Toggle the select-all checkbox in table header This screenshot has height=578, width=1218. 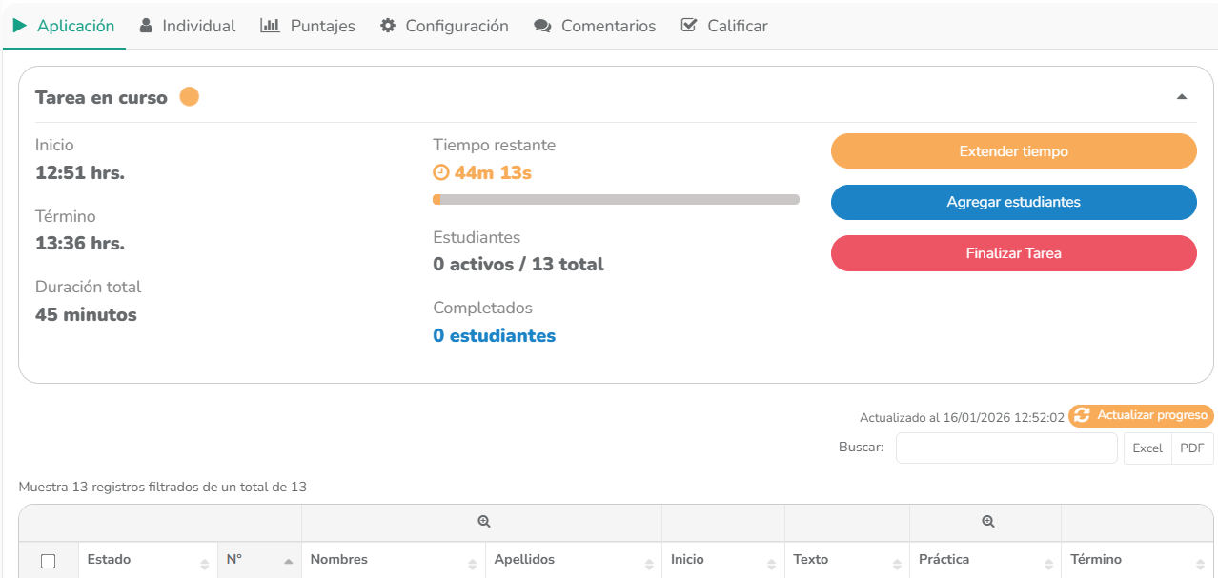[x=49, y=562]
